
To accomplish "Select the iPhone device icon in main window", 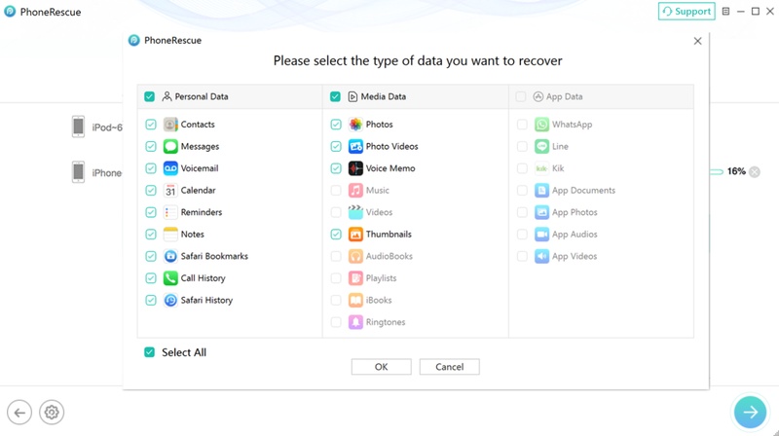I will (x=79, y=172).
